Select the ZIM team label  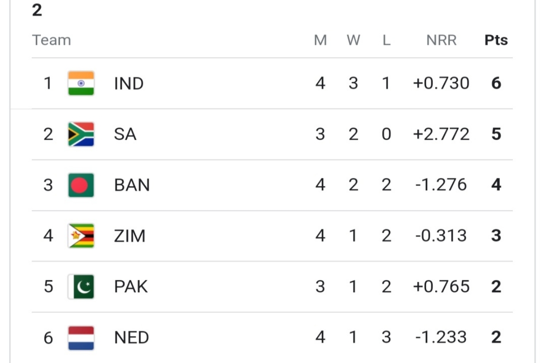coord(130,236)
